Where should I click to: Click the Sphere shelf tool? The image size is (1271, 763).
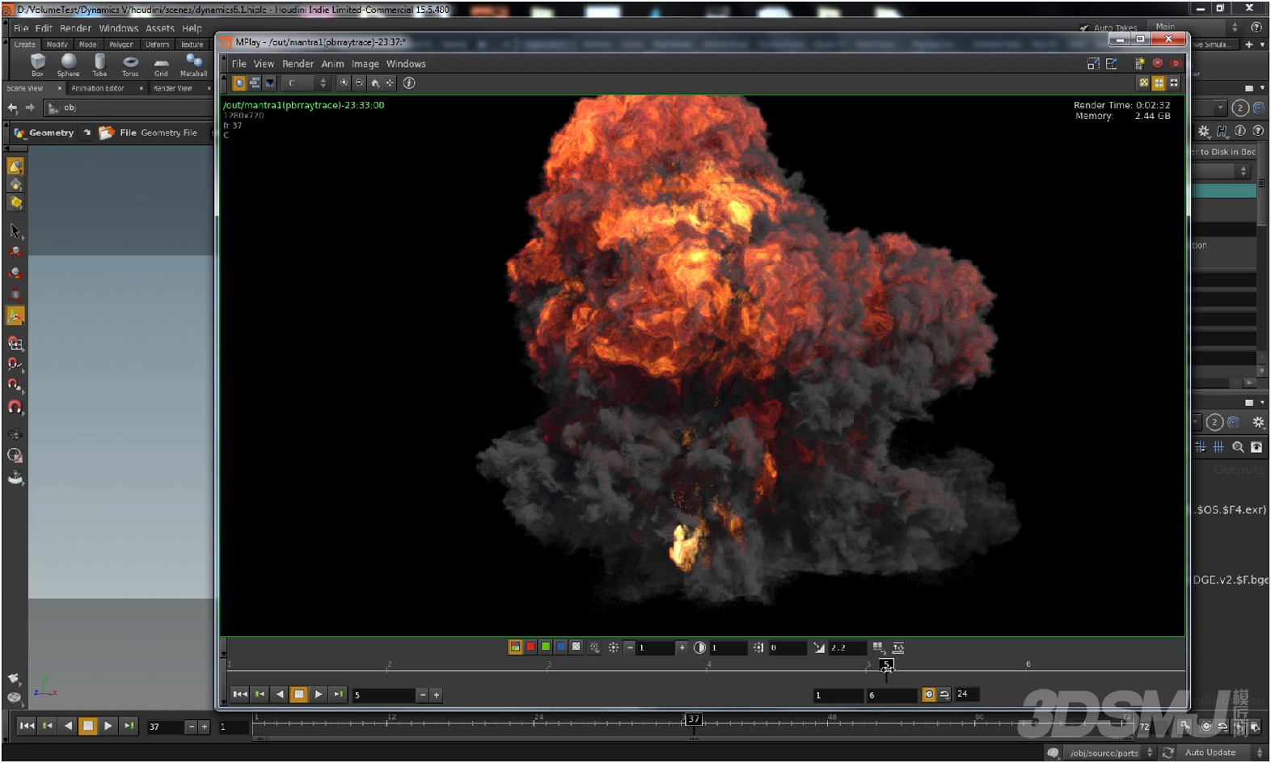click(x=69, y=65)
